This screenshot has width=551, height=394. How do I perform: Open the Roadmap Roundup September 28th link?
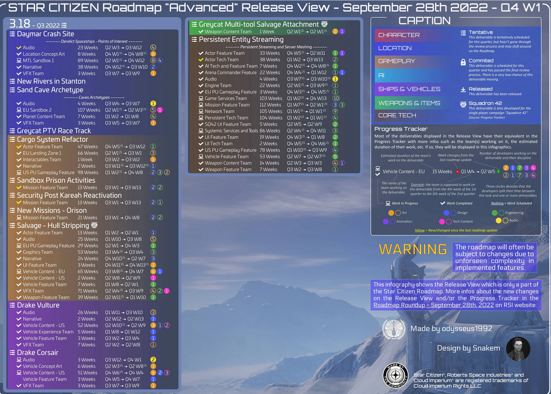tap(433, 305)
